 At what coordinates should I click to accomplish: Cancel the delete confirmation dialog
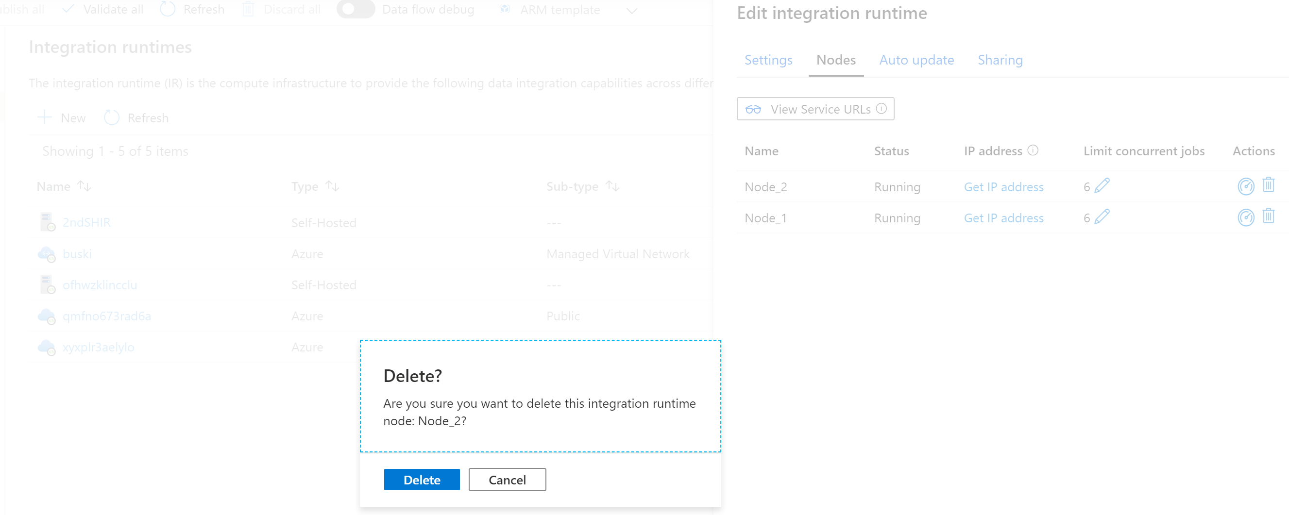507,480
